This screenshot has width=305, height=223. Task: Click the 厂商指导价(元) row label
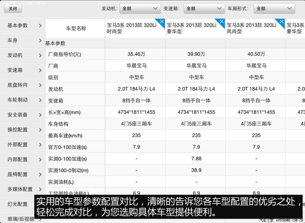pos(65,54)
